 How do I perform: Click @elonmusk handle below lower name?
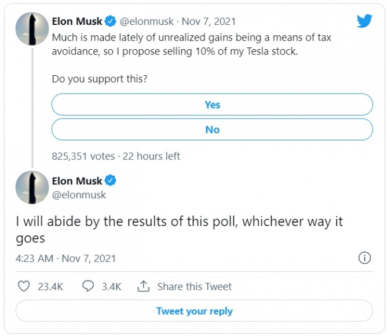point(79,195)
